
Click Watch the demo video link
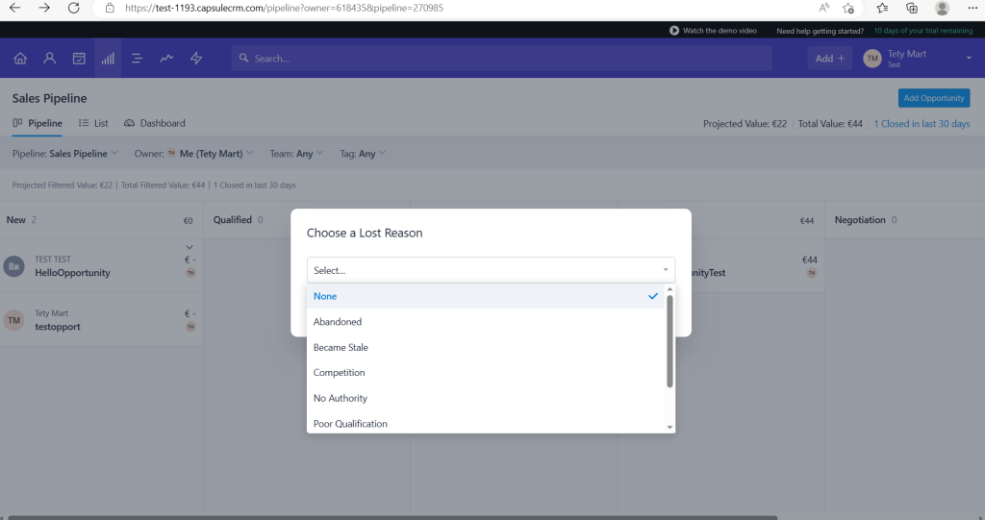[720, 30]
